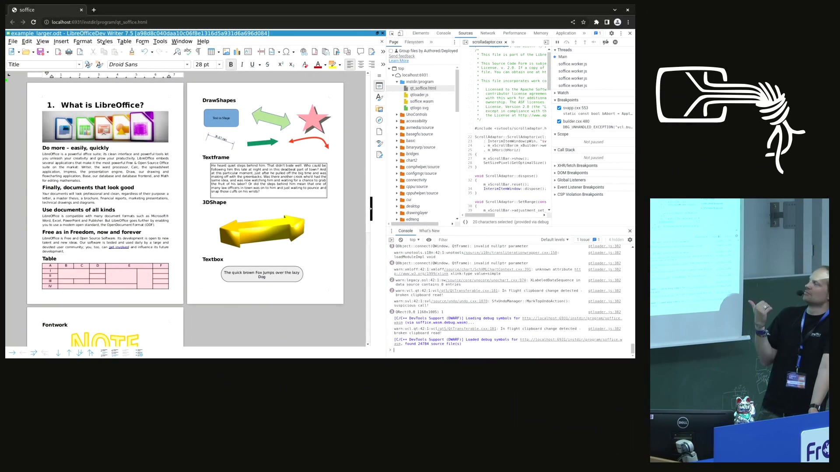This screenshot has height=472, width=840.
Task: Clear direct formatting icon
Action: (x=305, y=65)
